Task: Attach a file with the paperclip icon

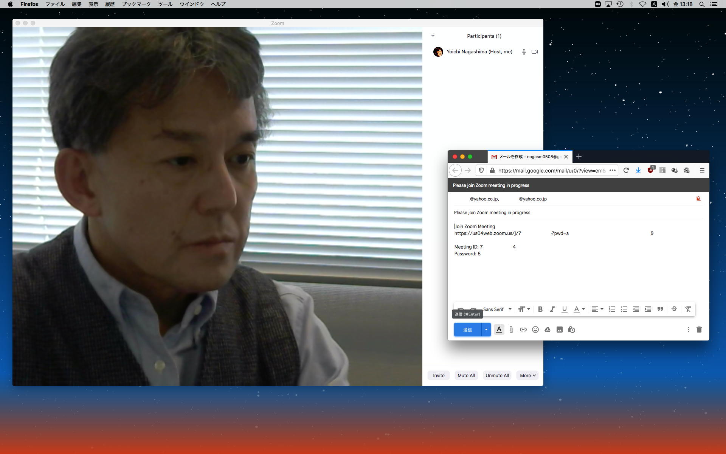Action: click(511, 330)
